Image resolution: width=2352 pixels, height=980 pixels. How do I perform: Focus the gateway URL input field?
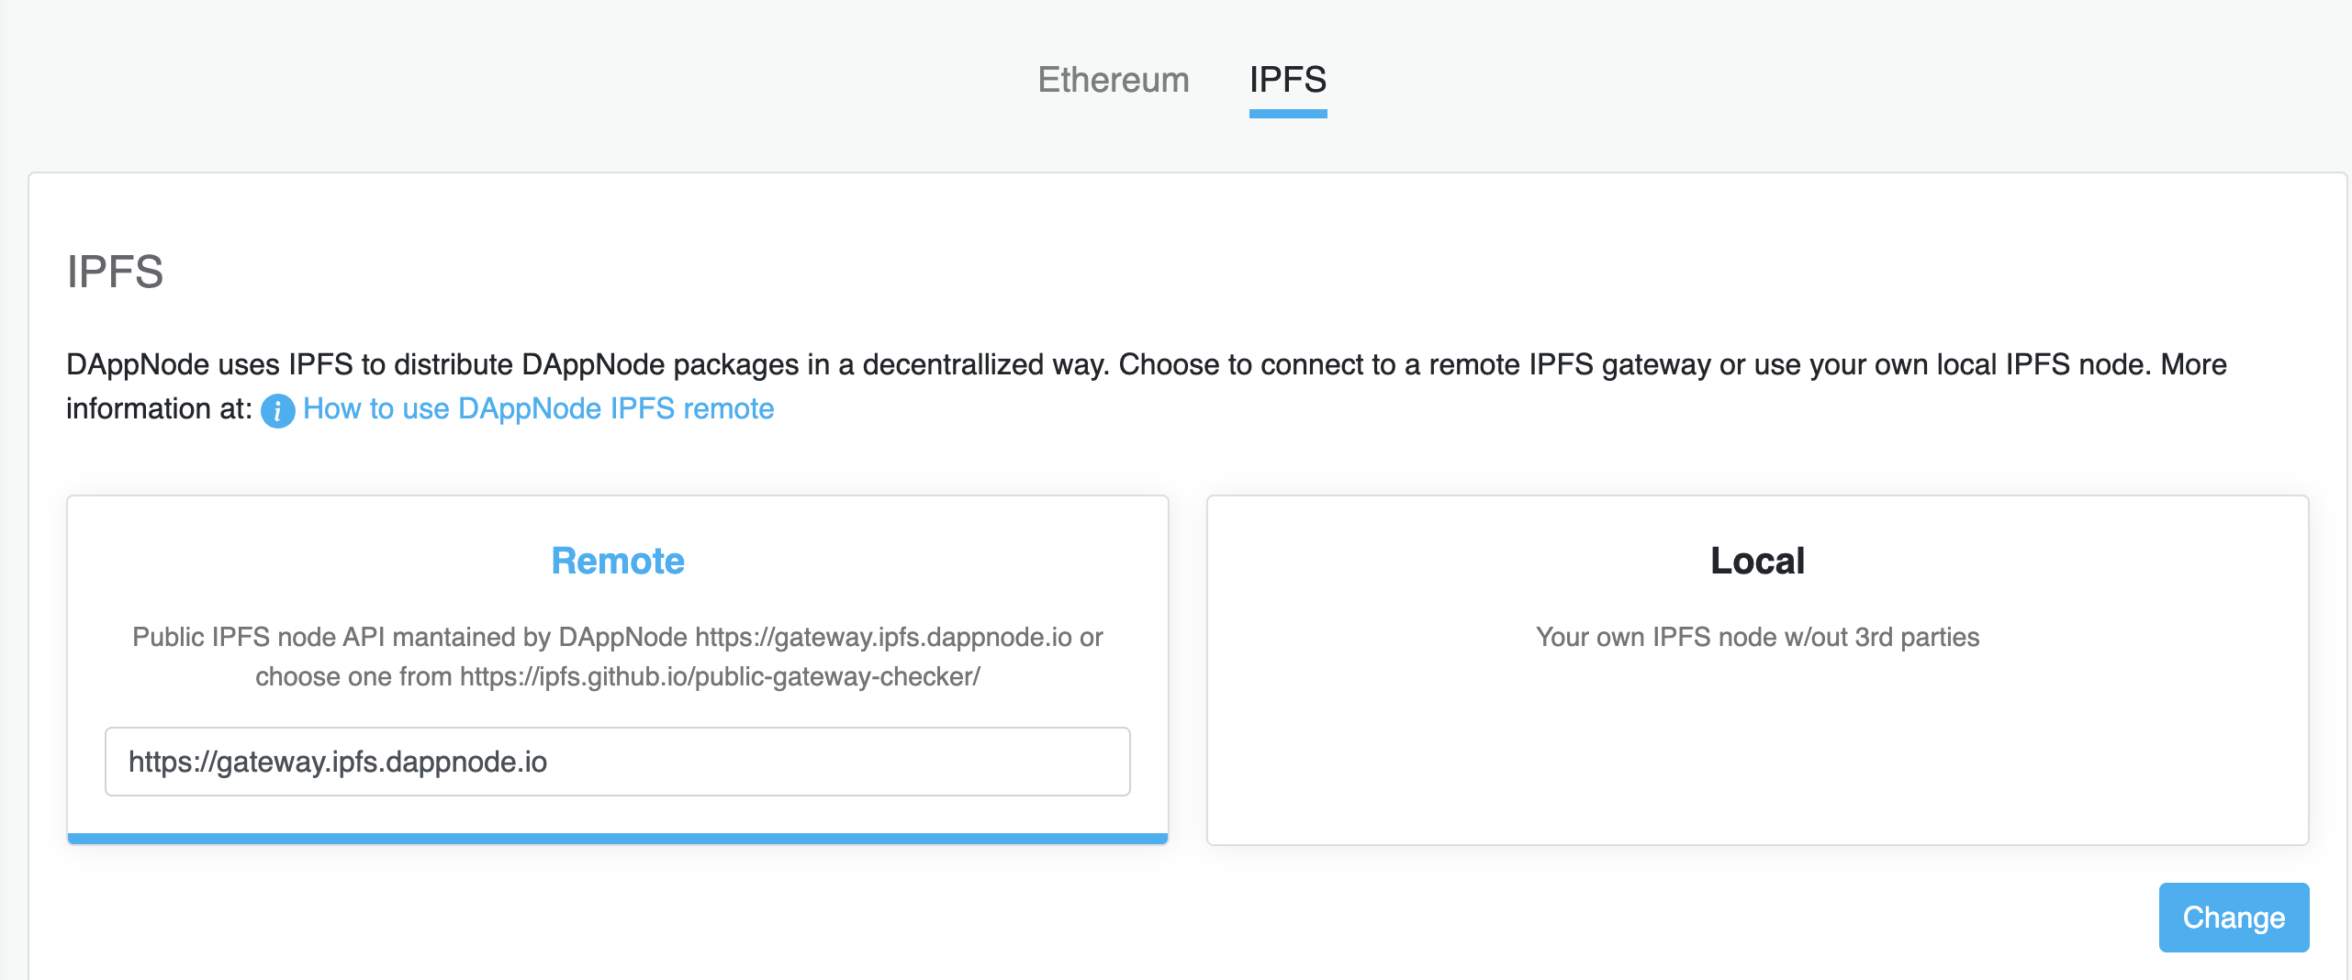[x=617, y=761]
